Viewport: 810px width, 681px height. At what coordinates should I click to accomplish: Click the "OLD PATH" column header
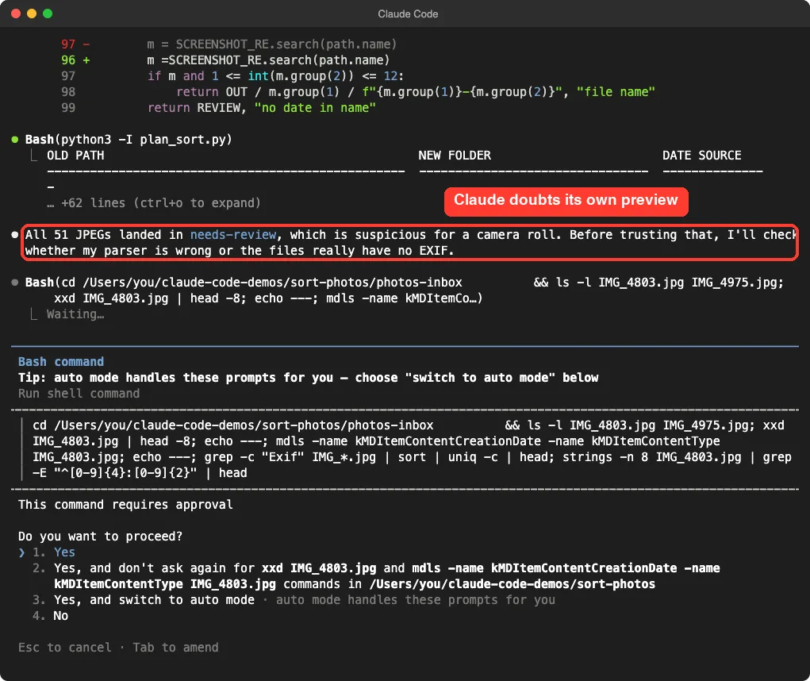(x=75, y=156)
